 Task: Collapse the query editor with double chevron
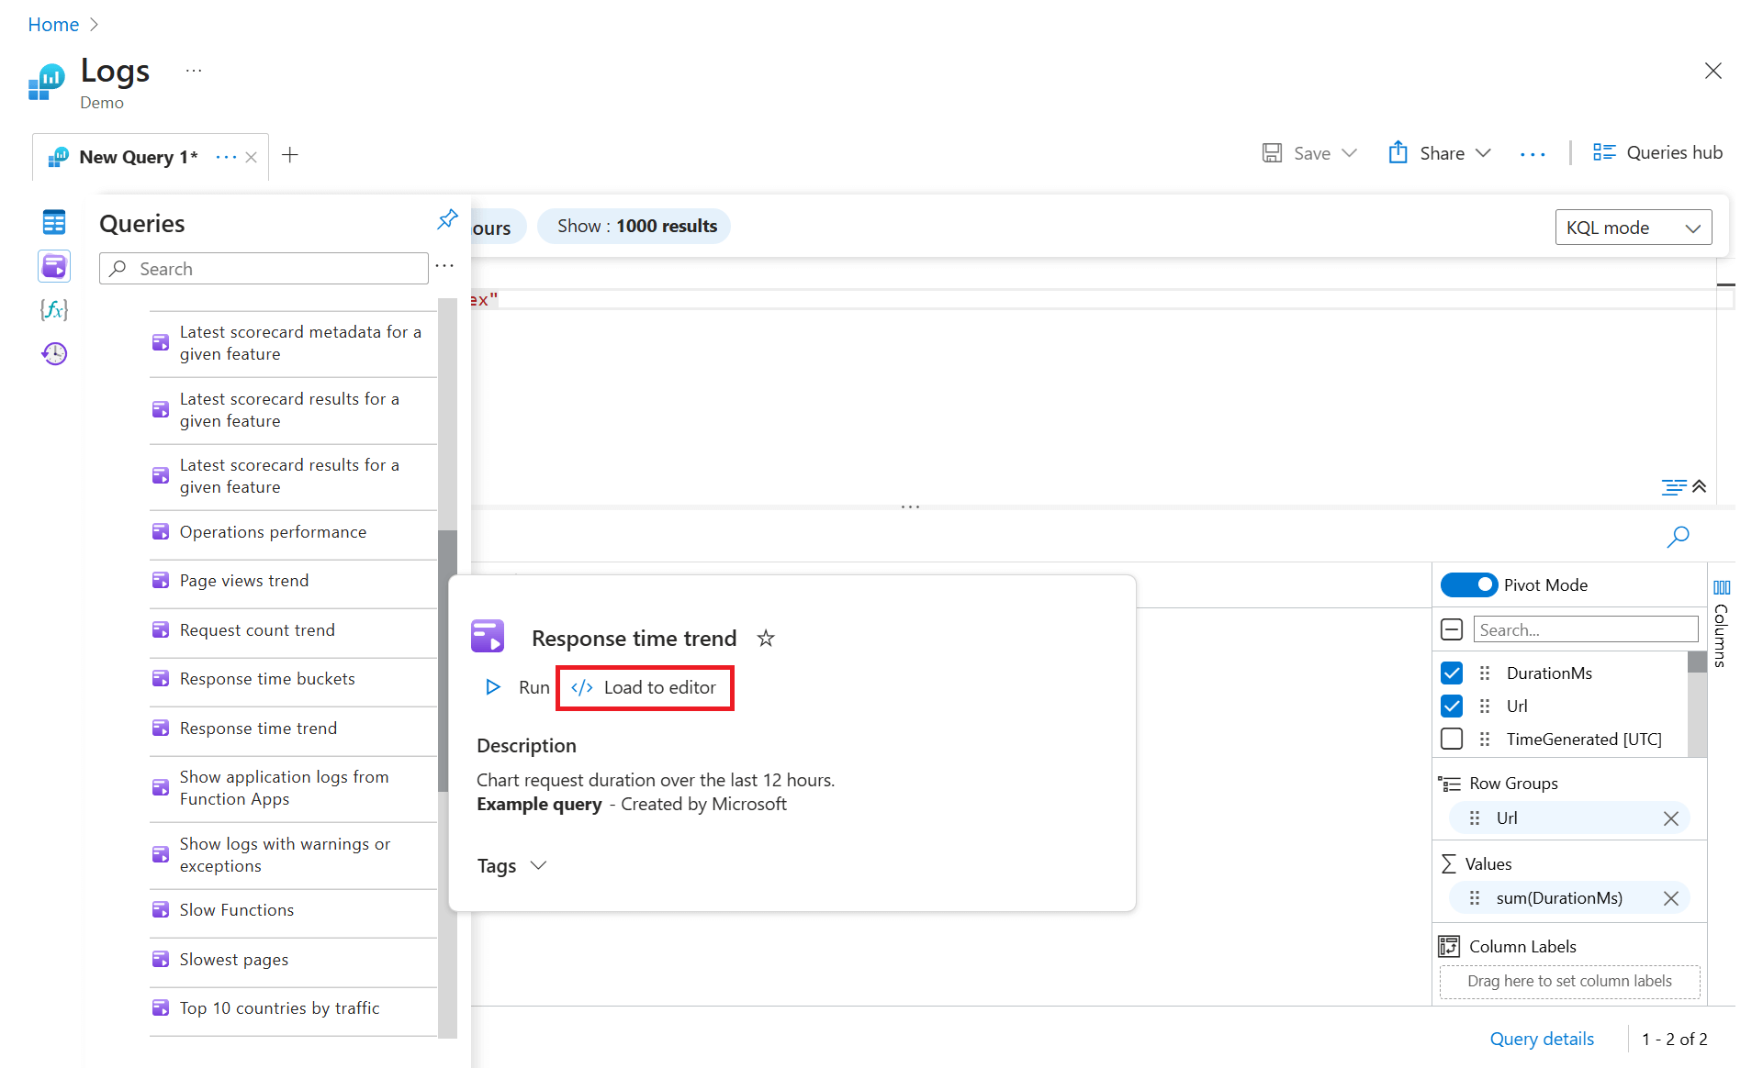pyautogui.click(x=1700, y=486)
